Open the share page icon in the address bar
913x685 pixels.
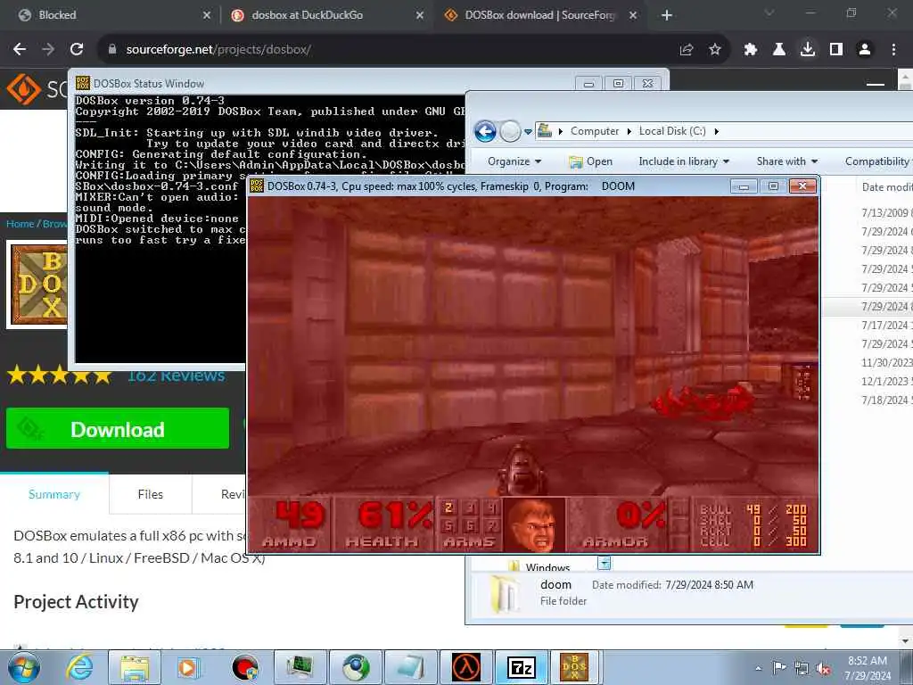pyautogui.click(x=687, y=50)
